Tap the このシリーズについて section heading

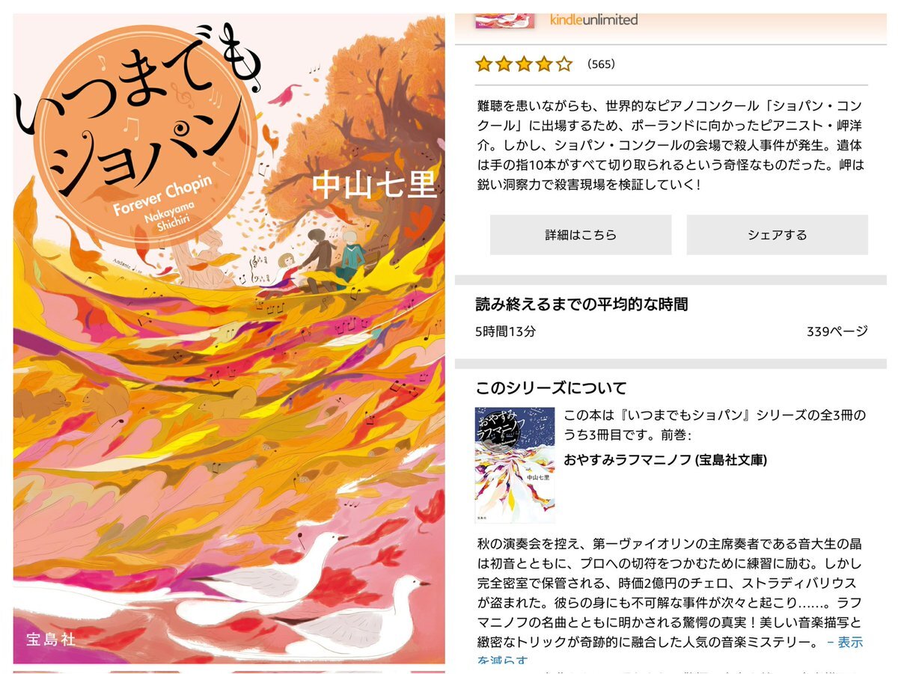(551, 388)
